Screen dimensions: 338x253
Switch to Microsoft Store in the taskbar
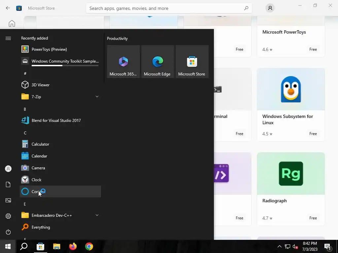coord(40,246)
